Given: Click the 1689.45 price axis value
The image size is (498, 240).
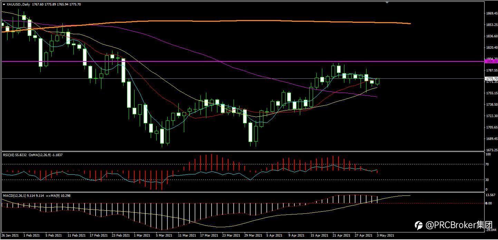Looking at the screenshot, I should pos(491,138).
